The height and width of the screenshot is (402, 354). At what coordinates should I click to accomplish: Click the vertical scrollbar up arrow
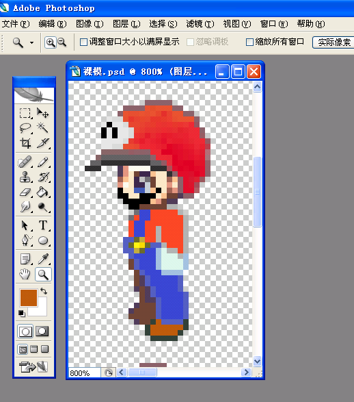pyautogui.click(x=257, y=87)
